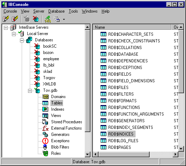Viewport: 186px width, 166px height.
Task: Collapse the InterBase Servers tree node
Action: 6,28
